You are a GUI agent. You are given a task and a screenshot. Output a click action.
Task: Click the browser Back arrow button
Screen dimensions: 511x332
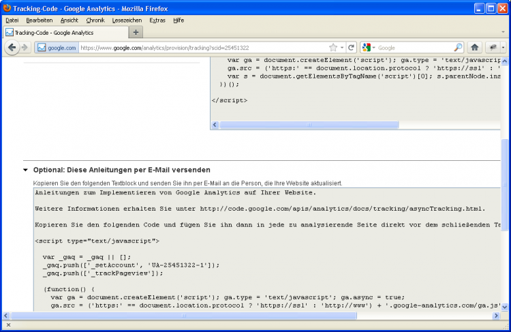point(12,48)
